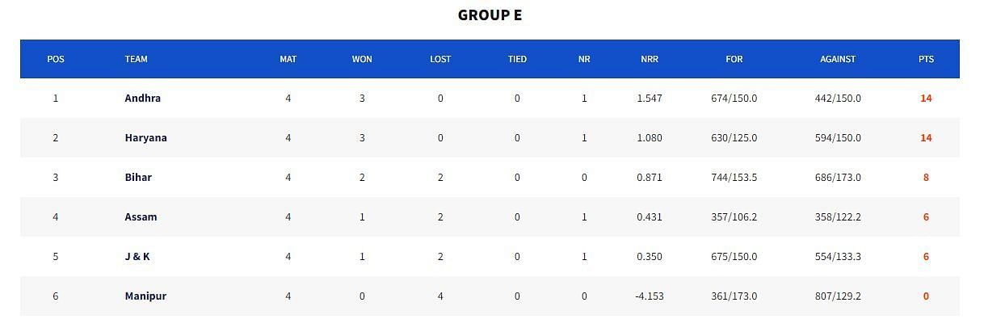Open the J & K team name
The width and height of the screenshot is (984, 336).
137,257
